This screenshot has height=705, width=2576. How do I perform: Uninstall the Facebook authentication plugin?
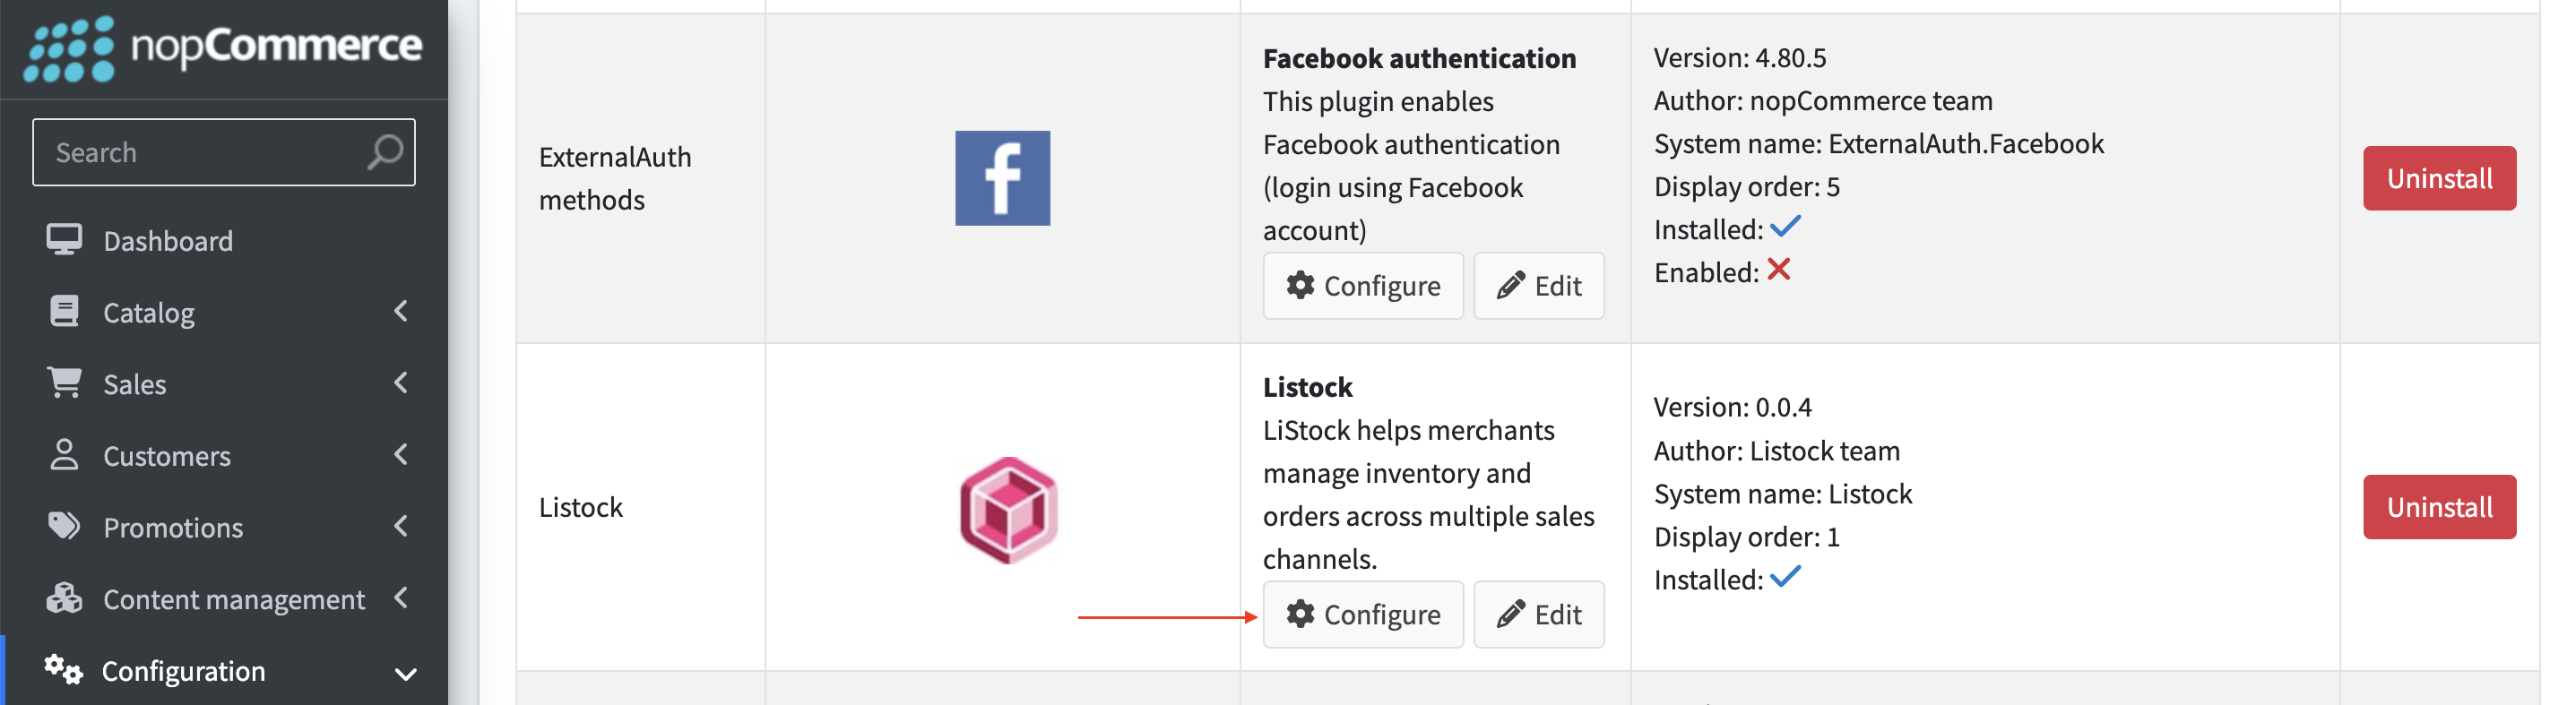pos(2439,178)
